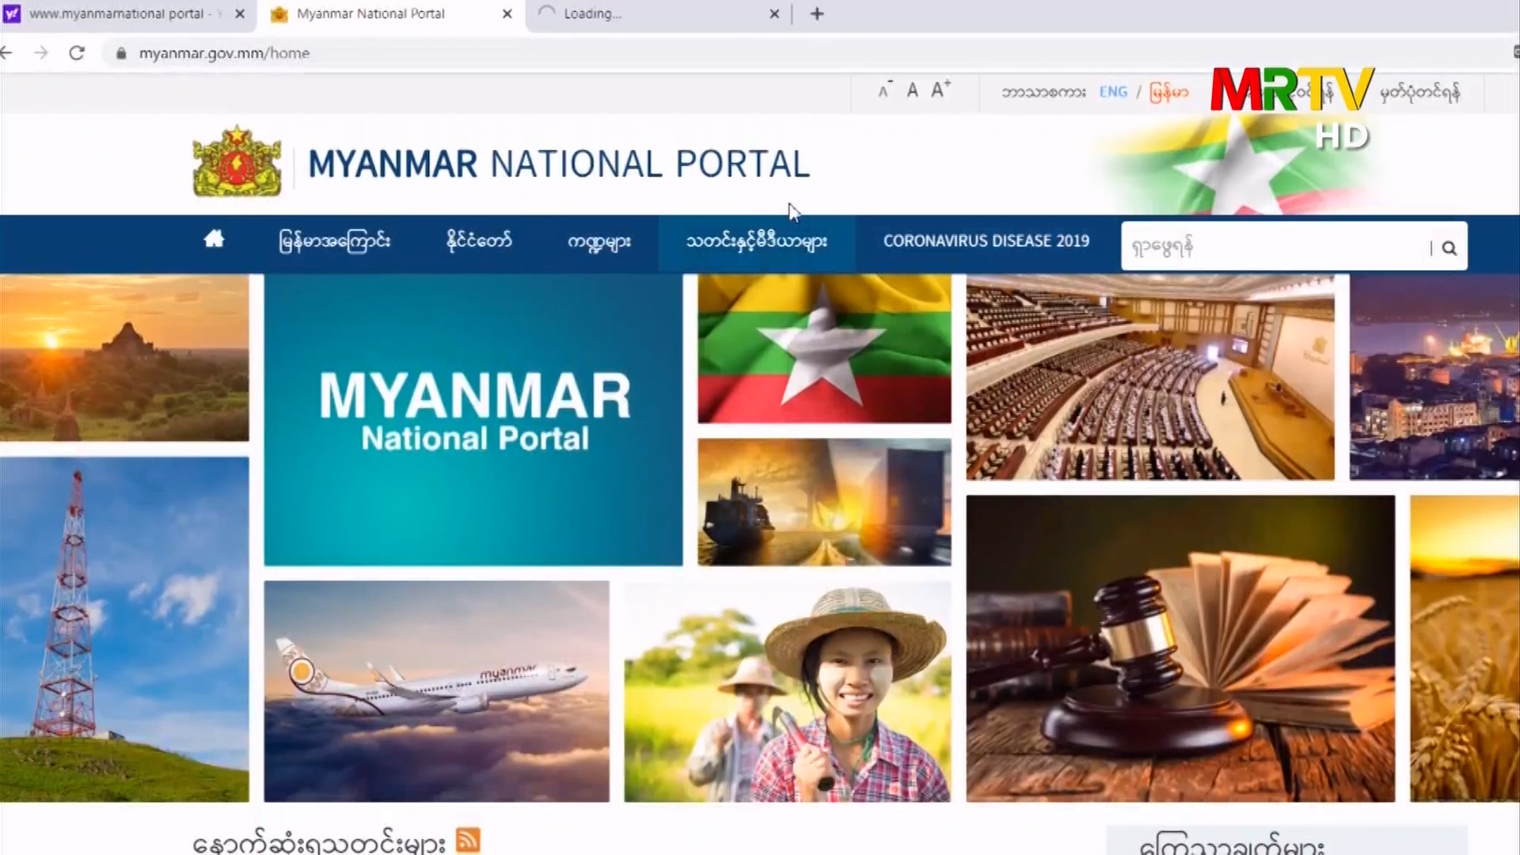The width and height of the screenshot is (1520, 855).
Task: Click the Yahoo favicon on the first tab
Action: tap(14, 13)
